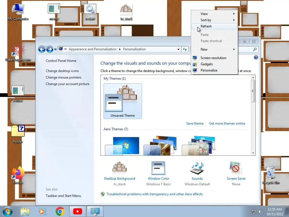The width and height of the screenshot is (289, 217).
Task: Click Personalization in the address breadcrumb
Action: click(134, 49)
